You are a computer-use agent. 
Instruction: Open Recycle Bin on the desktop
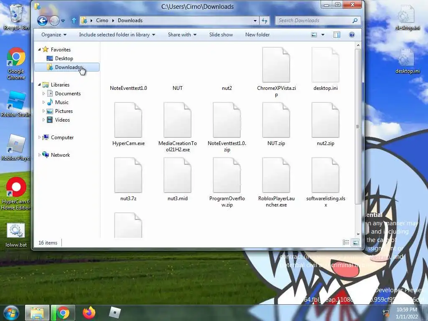[x=15, y=17]
